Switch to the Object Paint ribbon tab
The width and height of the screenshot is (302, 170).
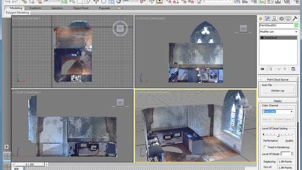click(81, 8)
